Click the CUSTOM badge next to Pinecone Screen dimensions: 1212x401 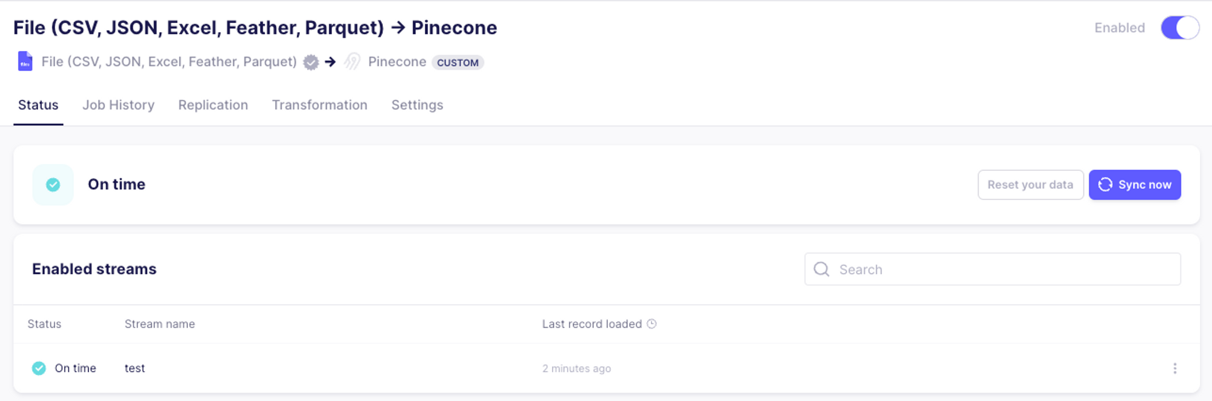(x=458, y=62)
